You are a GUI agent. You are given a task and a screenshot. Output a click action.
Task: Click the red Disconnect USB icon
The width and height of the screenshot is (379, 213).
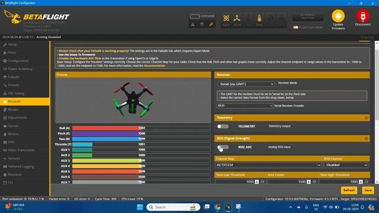(363, 16)
